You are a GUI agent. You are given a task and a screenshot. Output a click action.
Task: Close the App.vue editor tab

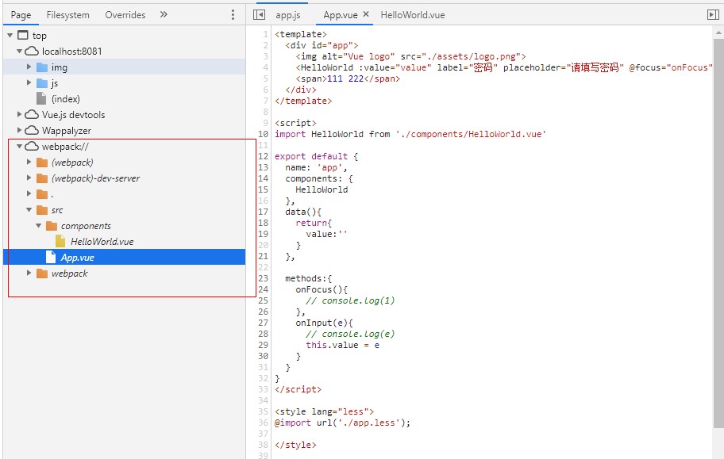tap(366, 14)
